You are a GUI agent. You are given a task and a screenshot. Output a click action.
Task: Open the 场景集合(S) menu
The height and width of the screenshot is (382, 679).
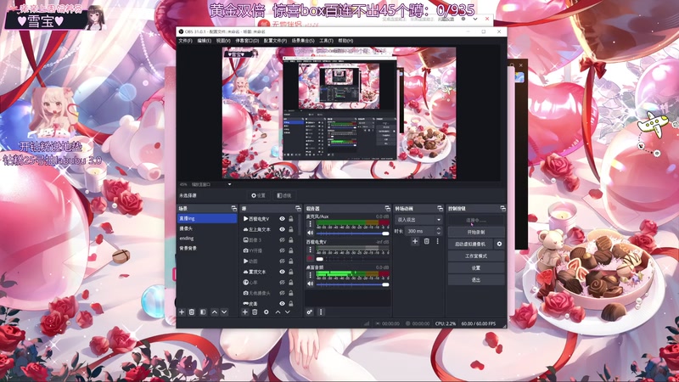coord(303,41)
